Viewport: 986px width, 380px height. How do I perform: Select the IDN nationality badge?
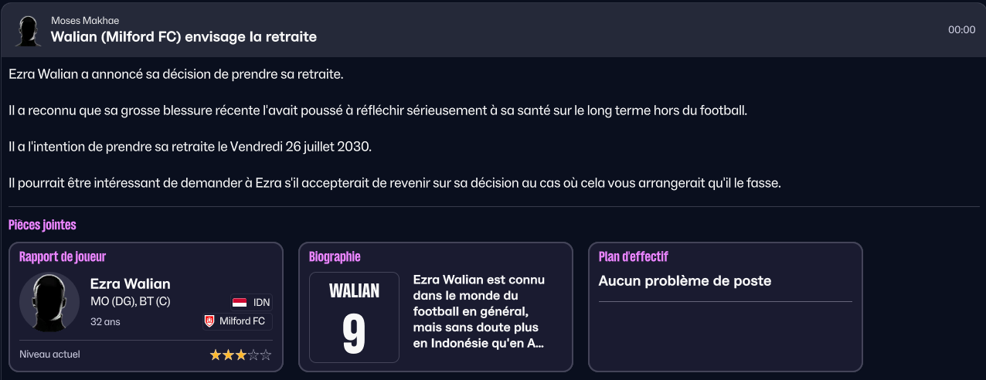pyautogui.click(x=250, y=302)
